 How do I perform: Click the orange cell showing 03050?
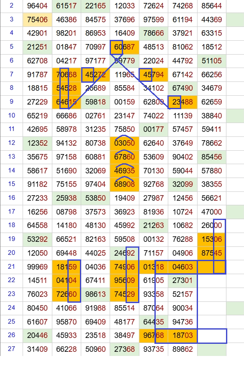(124, 143)
